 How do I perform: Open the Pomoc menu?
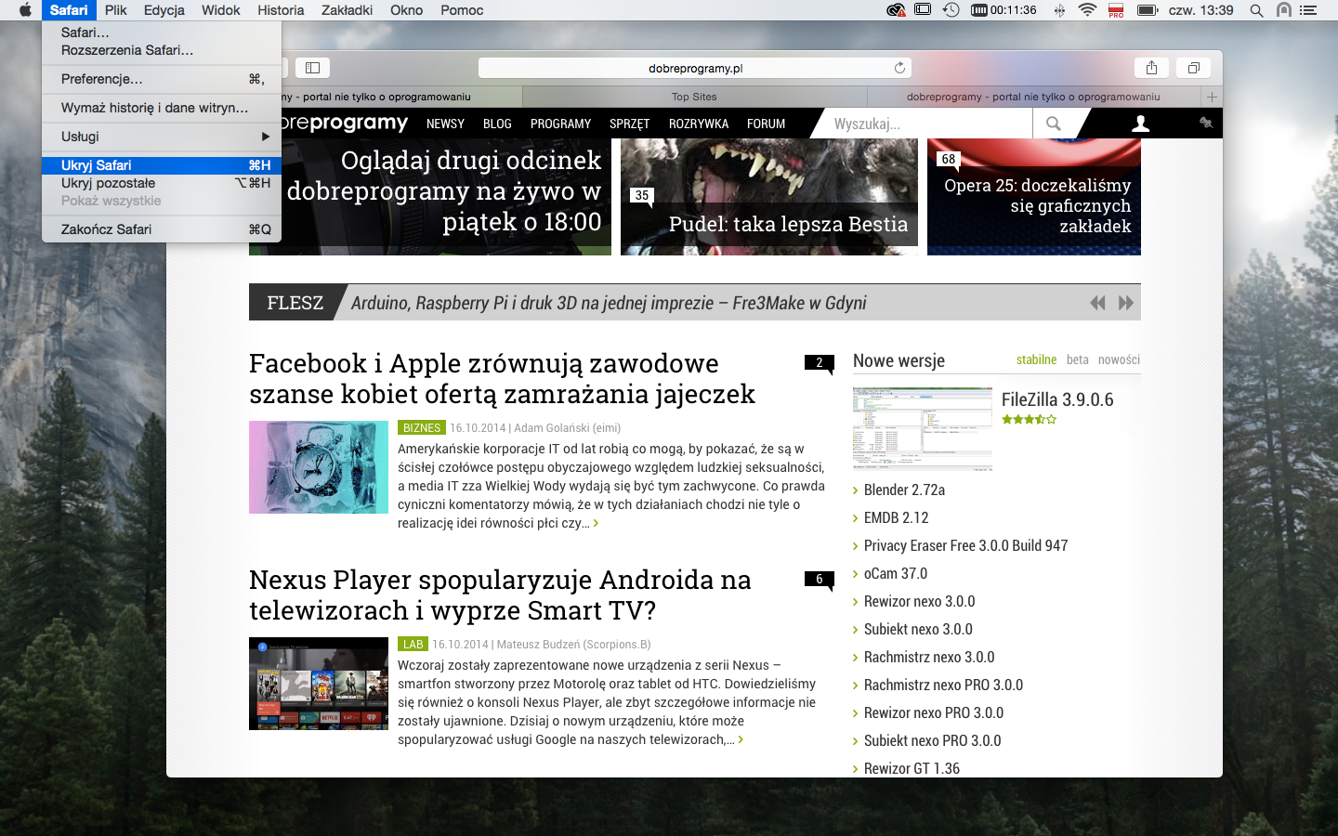tap(462, 10)
